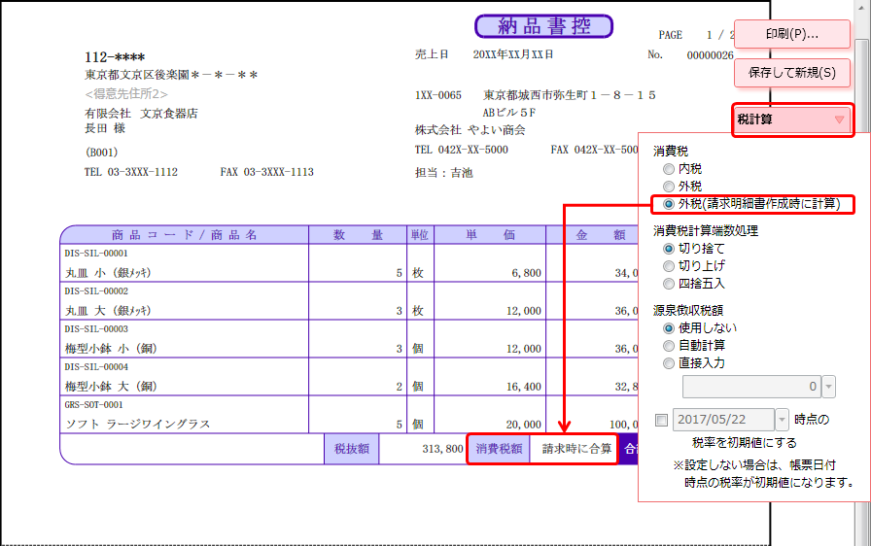Select the 内税 radio option
The image size is (871, 546).
coord(669,168)
